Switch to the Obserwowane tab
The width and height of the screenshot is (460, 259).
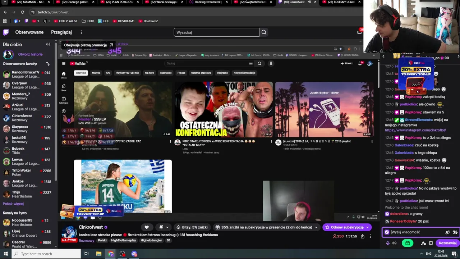29,32
